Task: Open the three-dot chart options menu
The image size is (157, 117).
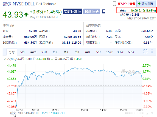Action: pyautogui.click(x=152, y=51)
